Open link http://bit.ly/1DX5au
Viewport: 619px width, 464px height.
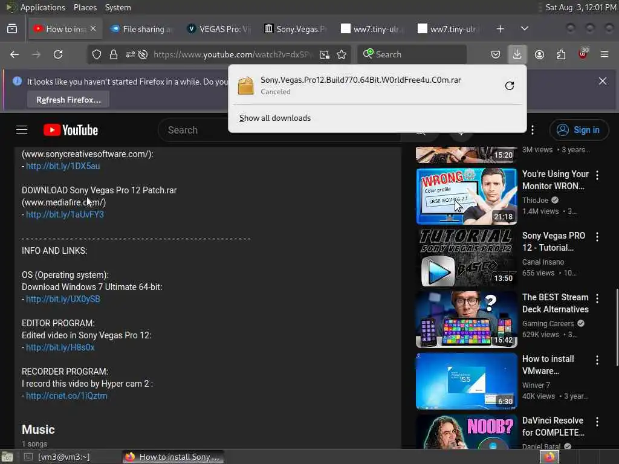[x=63, y=166]
